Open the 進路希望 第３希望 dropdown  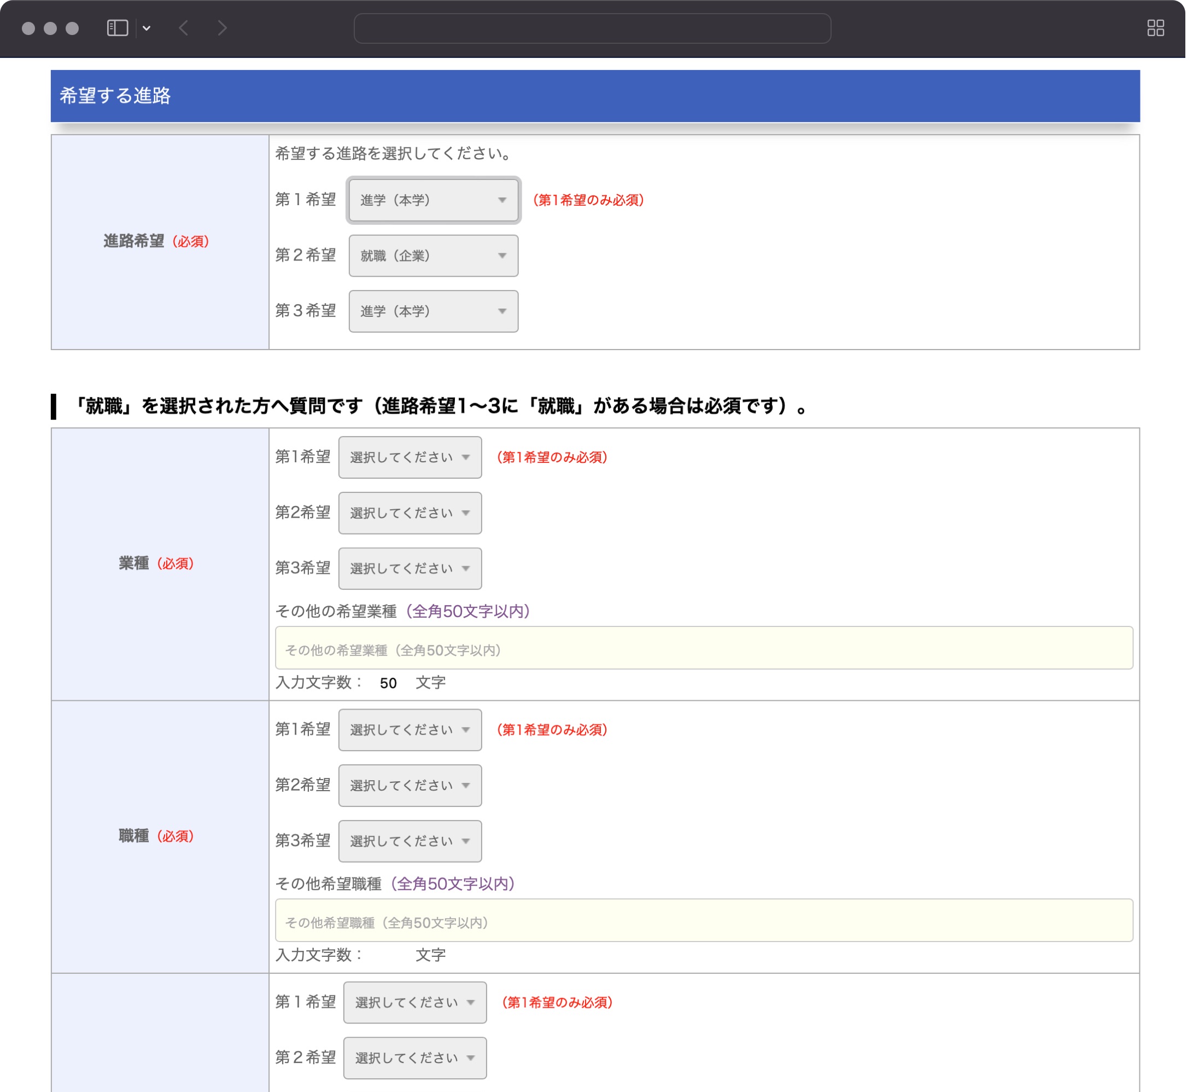(x=434, y=311)
